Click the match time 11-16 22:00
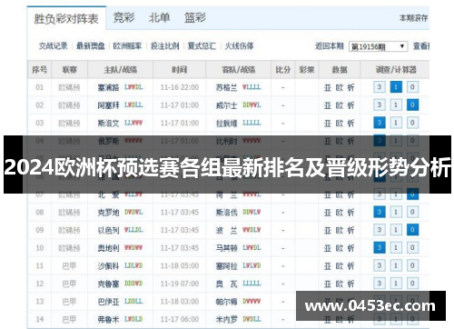The width and height of the screenshot is (454, 329). coord(180,87)
